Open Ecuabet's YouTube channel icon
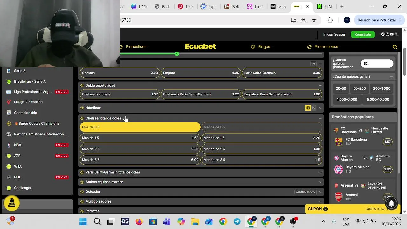 coord(392,34)
